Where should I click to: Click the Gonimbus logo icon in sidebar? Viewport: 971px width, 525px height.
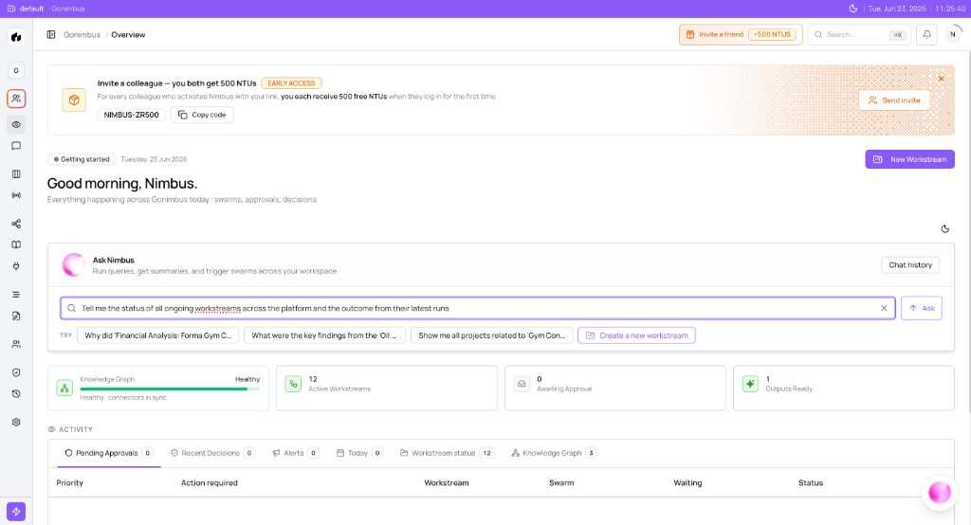point(16,37)
